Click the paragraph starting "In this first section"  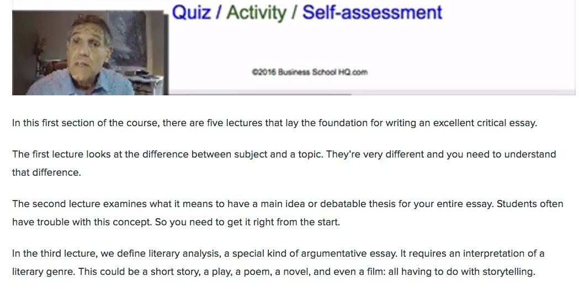tap(274, 123)
